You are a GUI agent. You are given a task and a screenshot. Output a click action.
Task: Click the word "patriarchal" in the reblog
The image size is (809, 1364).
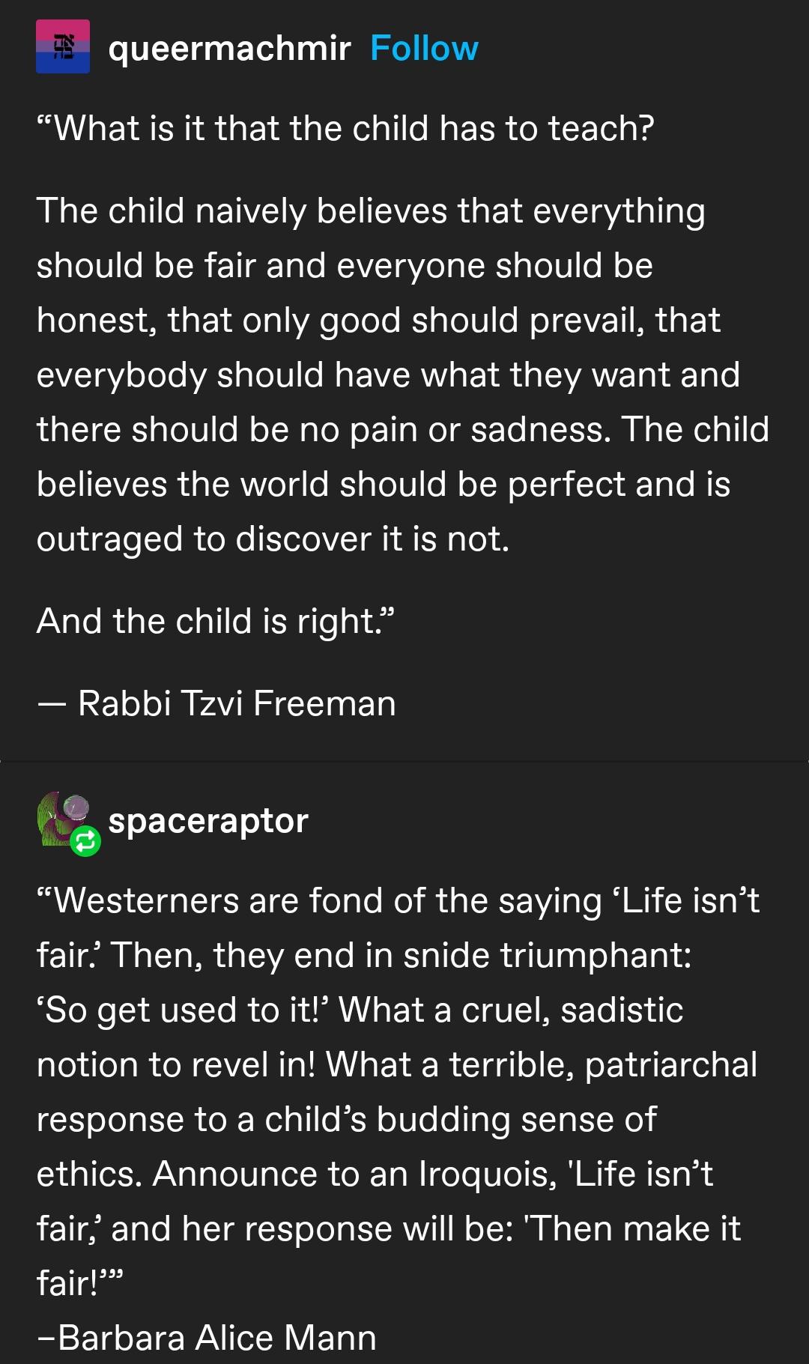pos(671,1064)
